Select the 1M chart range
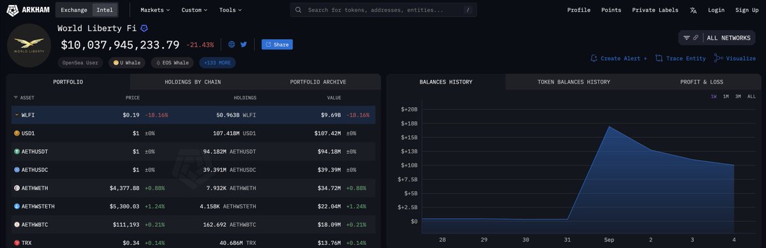Viewport: 766px width, 248px height. 726,96
